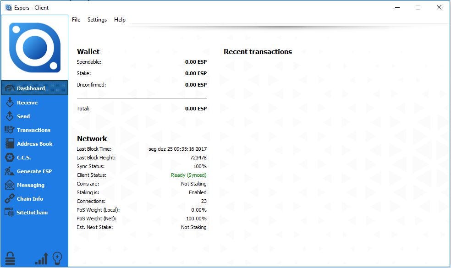
Task: Go to Dashboard label in sidebar
Action: click(31, 88)
